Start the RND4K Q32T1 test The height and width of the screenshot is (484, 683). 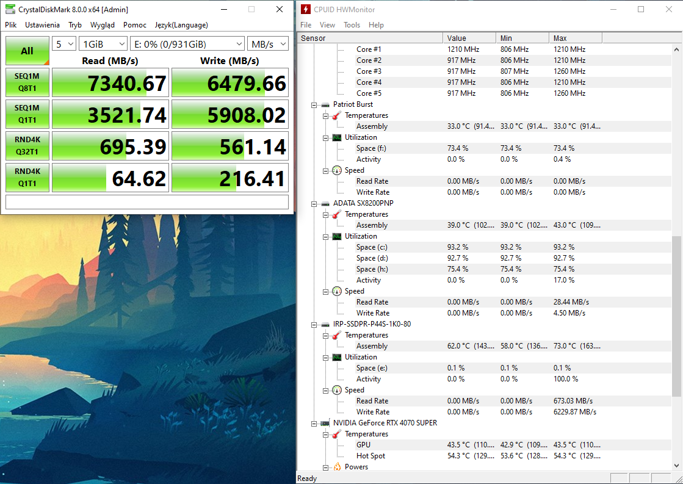tap(27, 146)
